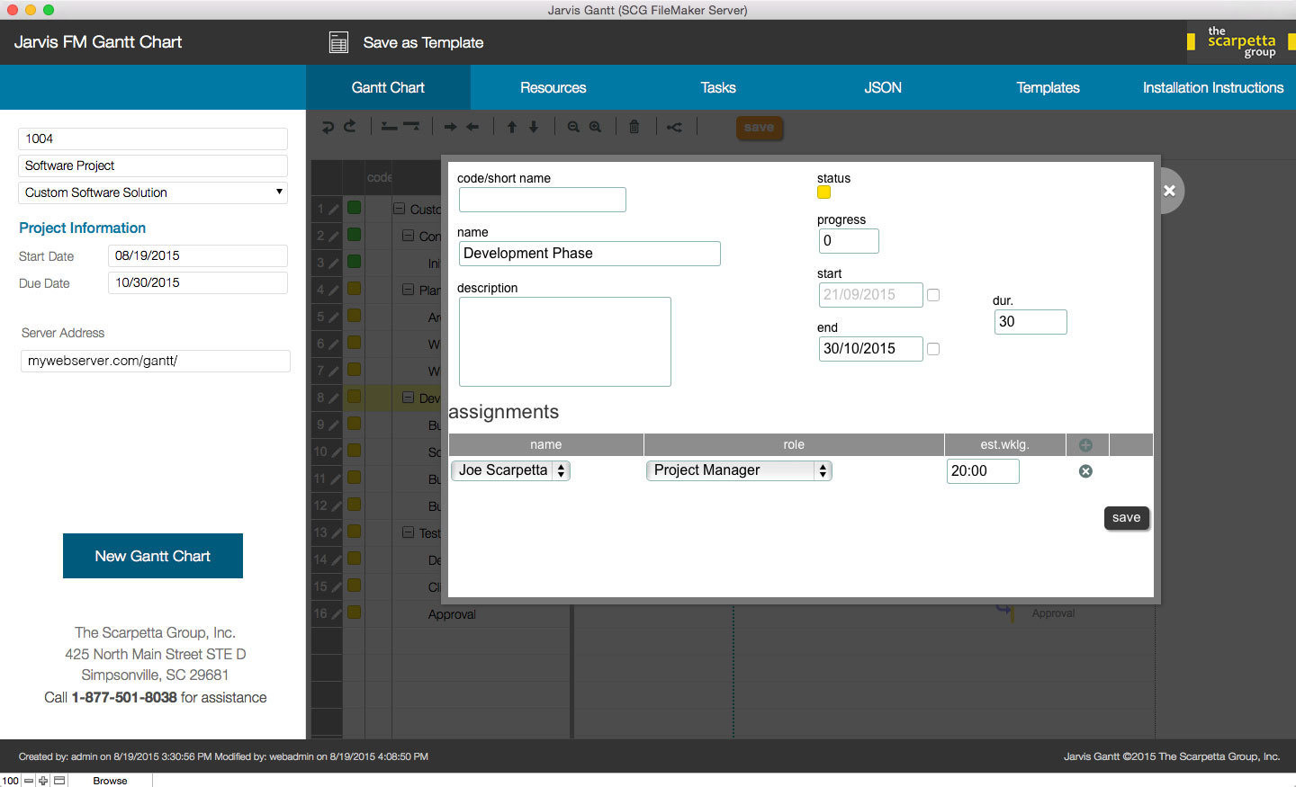The image size is (1296, 787).
Task: Click the Save as Template label
Action: (423, 42)
